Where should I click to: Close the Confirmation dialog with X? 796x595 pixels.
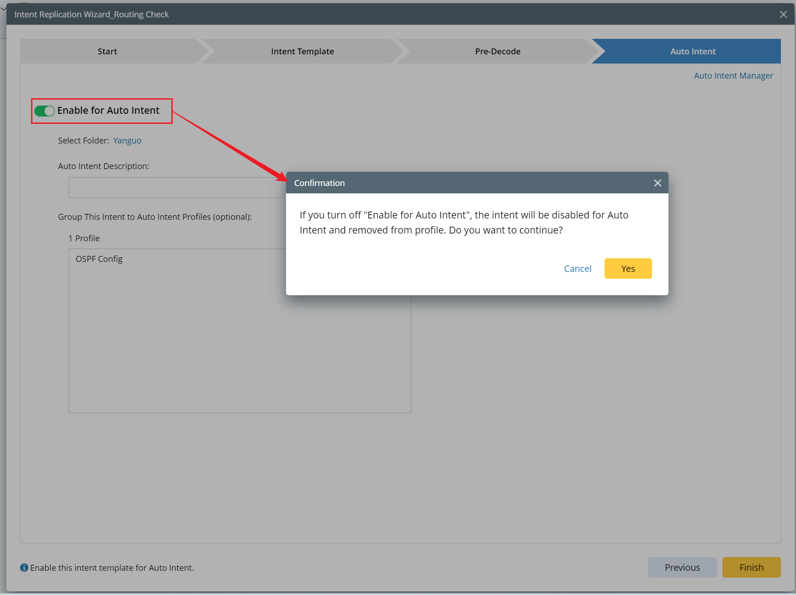(x=658, y=183)
